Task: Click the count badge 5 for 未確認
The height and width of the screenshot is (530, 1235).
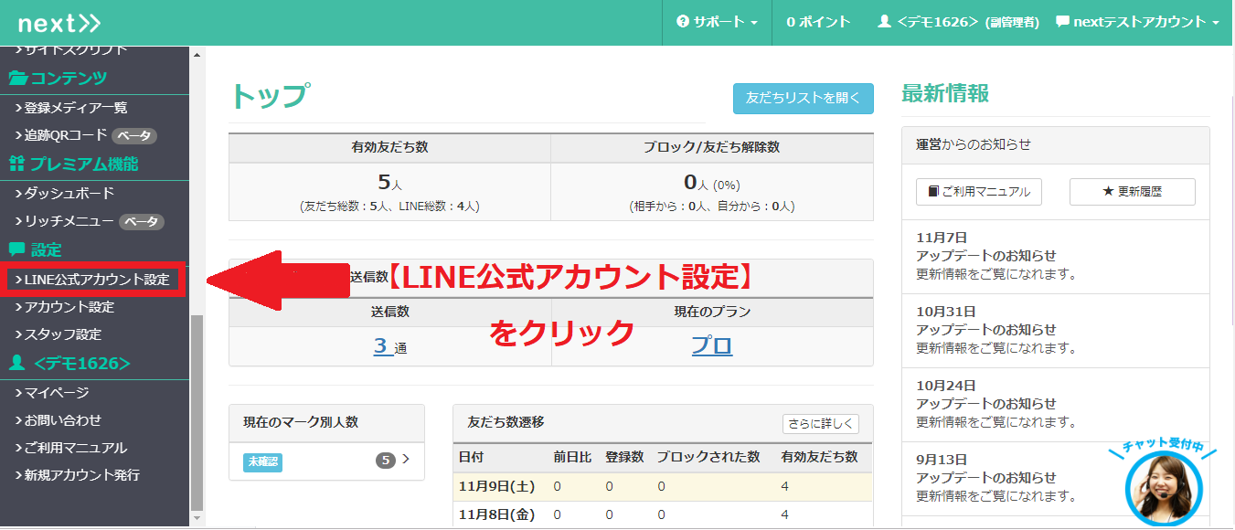Action: click(x=386, y=460)
